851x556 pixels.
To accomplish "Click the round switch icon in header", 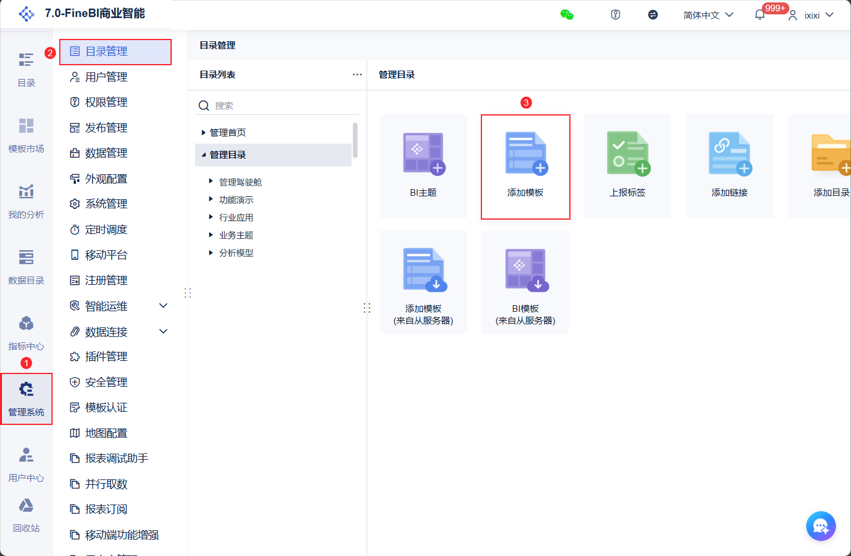I will tap(653, 15).
